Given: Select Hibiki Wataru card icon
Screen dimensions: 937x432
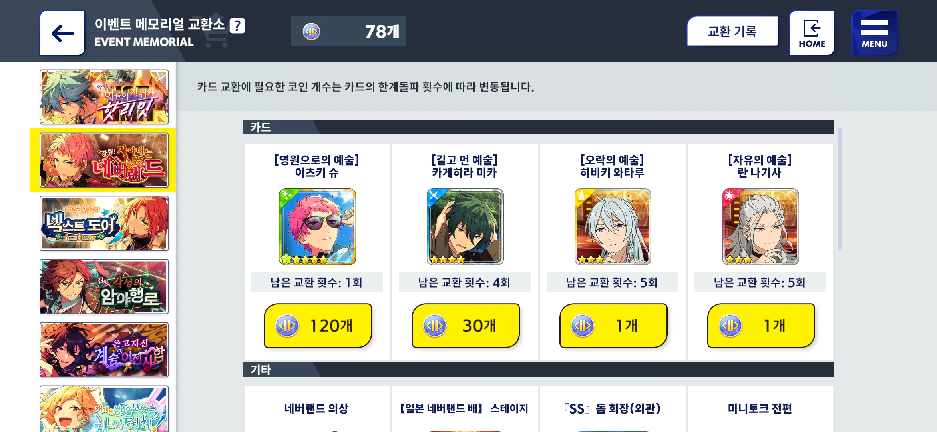Looking at the screenshot, I should point(613,227).
